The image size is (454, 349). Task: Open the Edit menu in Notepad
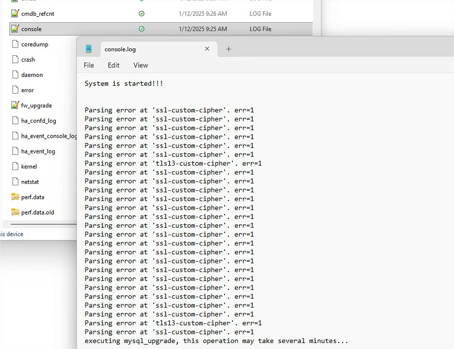[114, 65]
